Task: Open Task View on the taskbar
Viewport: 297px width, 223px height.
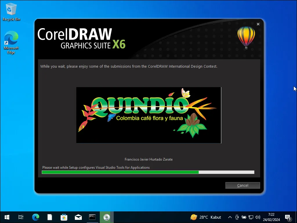Action: click(x=21, y=217)
